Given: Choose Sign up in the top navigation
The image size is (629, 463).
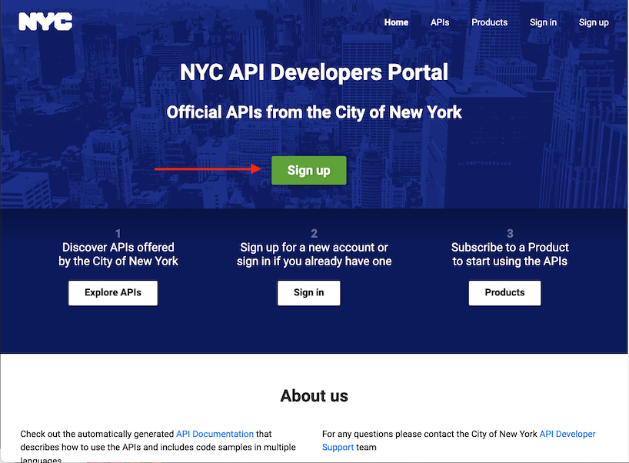Looking at the screenshot, I should (x=594, y=22).
